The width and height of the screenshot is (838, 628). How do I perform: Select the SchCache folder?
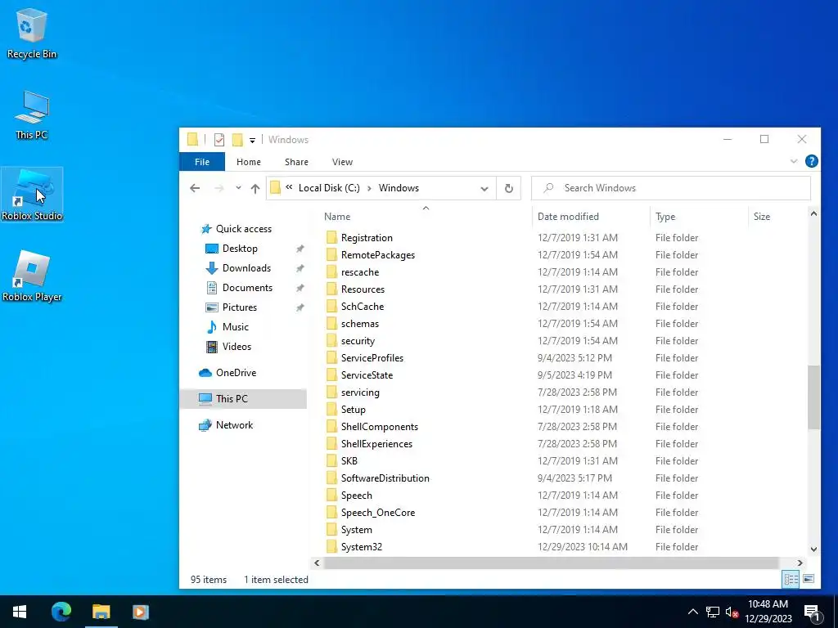pos(363,307)
